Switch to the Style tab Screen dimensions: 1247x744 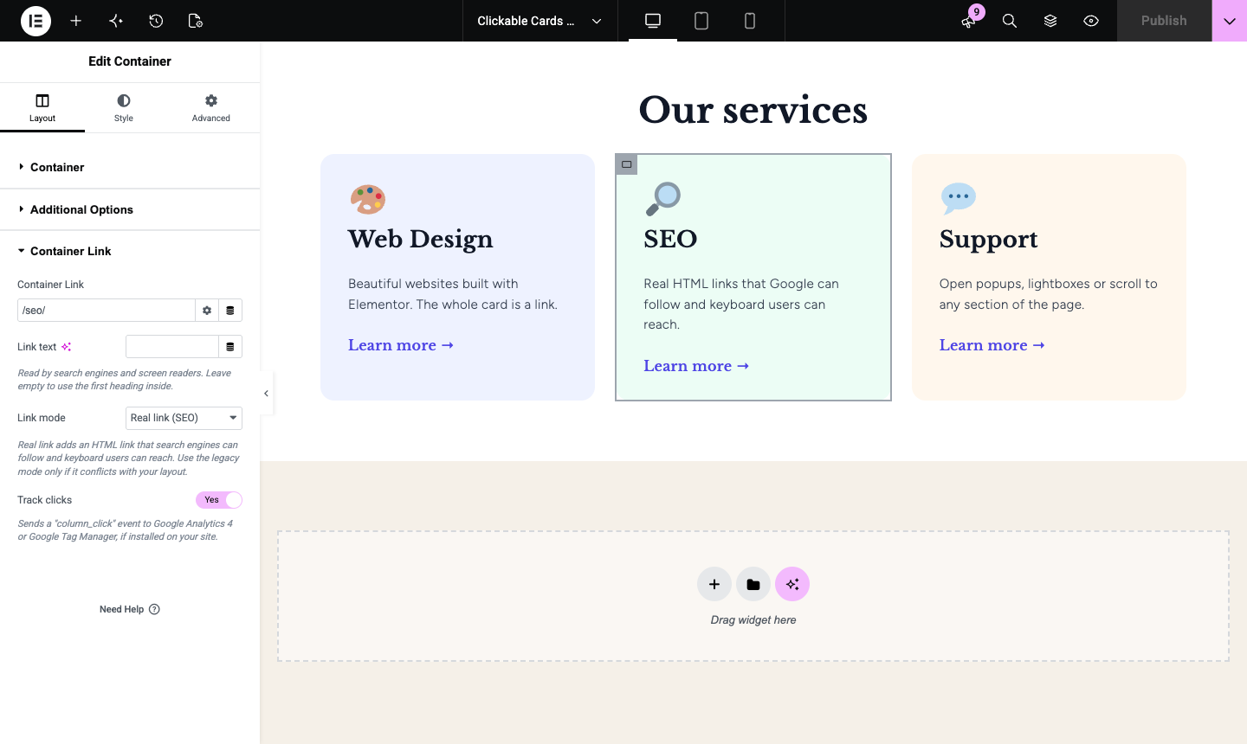[124, 108]
